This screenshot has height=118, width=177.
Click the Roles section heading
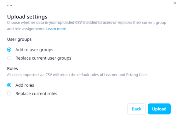(x=12, y=68)
